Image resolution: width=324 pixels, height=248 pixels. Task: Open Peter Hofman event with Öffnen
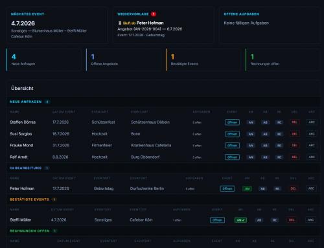tap(227, 188)
